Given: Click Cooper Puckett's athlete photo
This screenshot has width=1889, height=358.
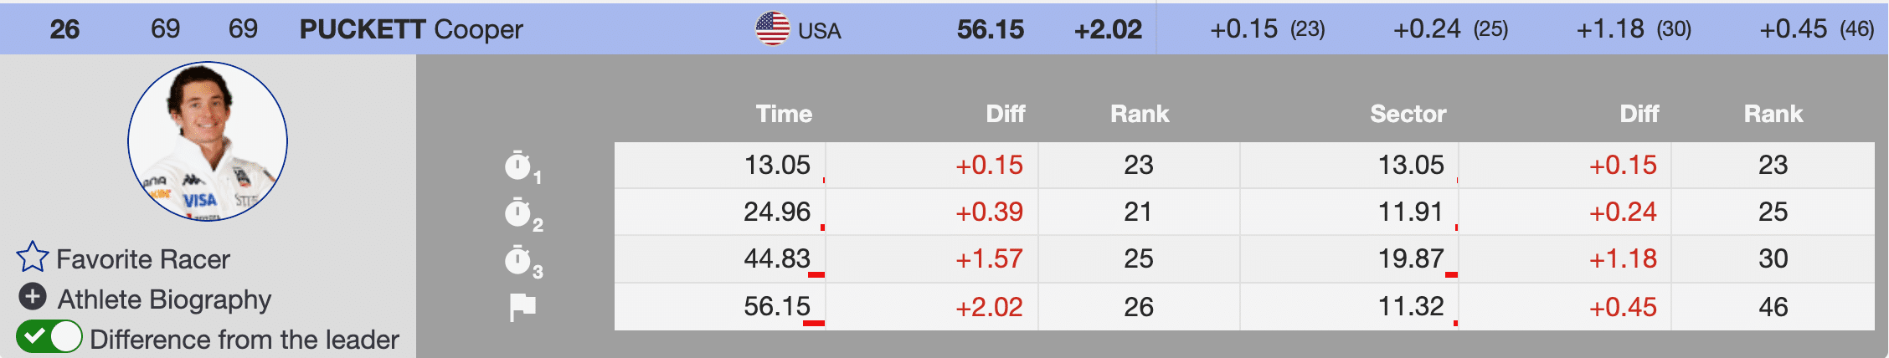Looking at the screenshot, I should click(208, 141).
